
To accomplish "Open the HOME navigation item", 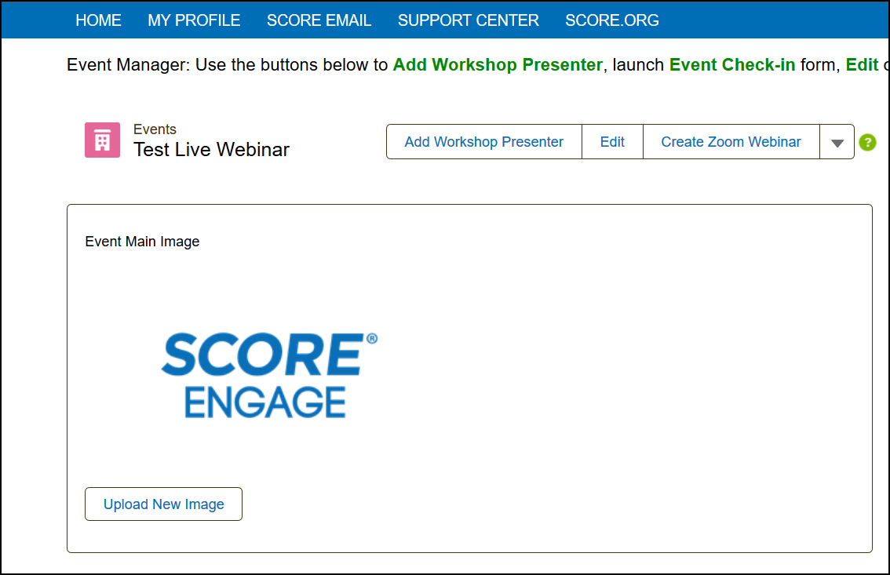I will click(98, 20).
